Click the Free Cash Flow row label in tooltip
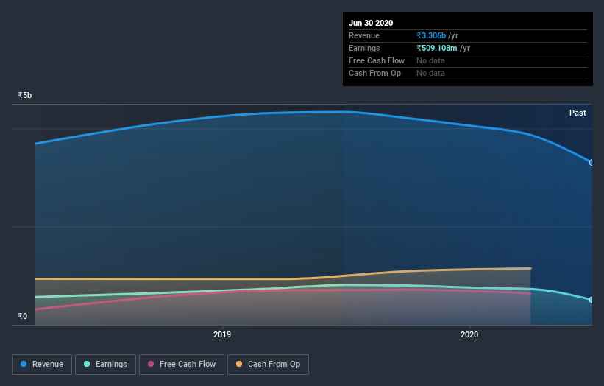The width and height of the screenshot is (604, 386). click(377, 60)
